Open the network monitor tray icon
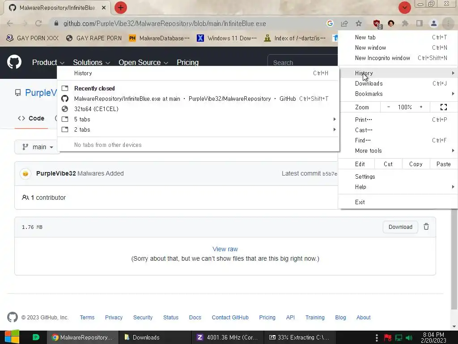458x344 pixels. pyautogui.click(x=399, y=338)
